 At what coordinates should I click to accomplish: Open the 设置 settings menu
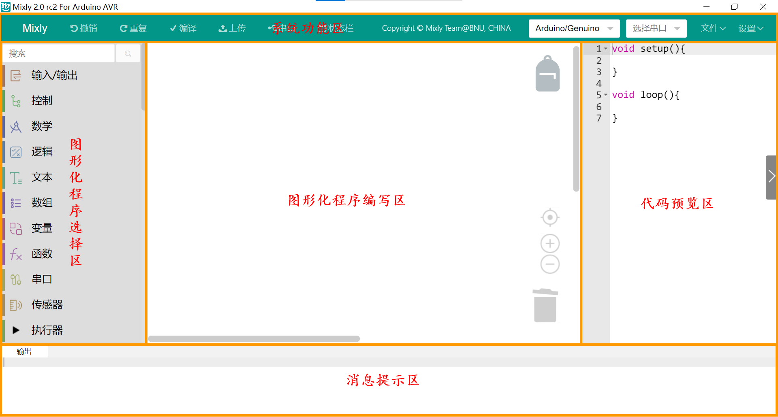750,28
